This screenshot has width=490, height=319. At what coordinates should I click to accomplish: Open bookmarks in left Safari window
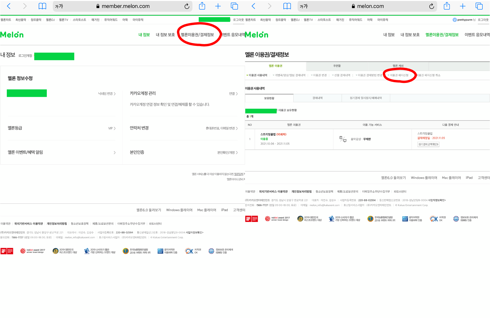pos(42,6)
